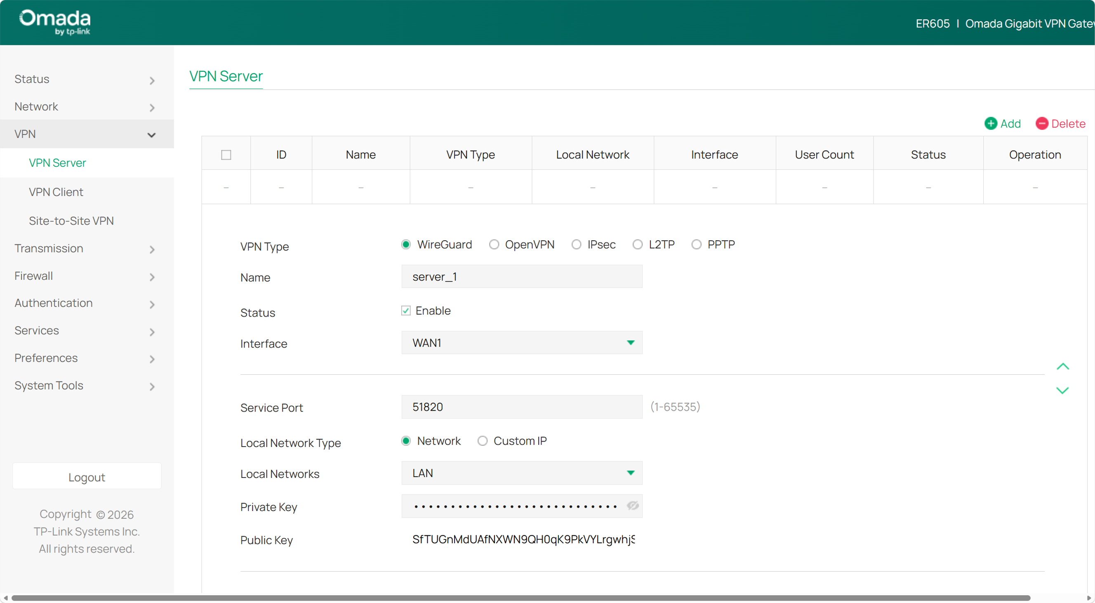Expand the Status sidebar menu

tap(87, 79)
